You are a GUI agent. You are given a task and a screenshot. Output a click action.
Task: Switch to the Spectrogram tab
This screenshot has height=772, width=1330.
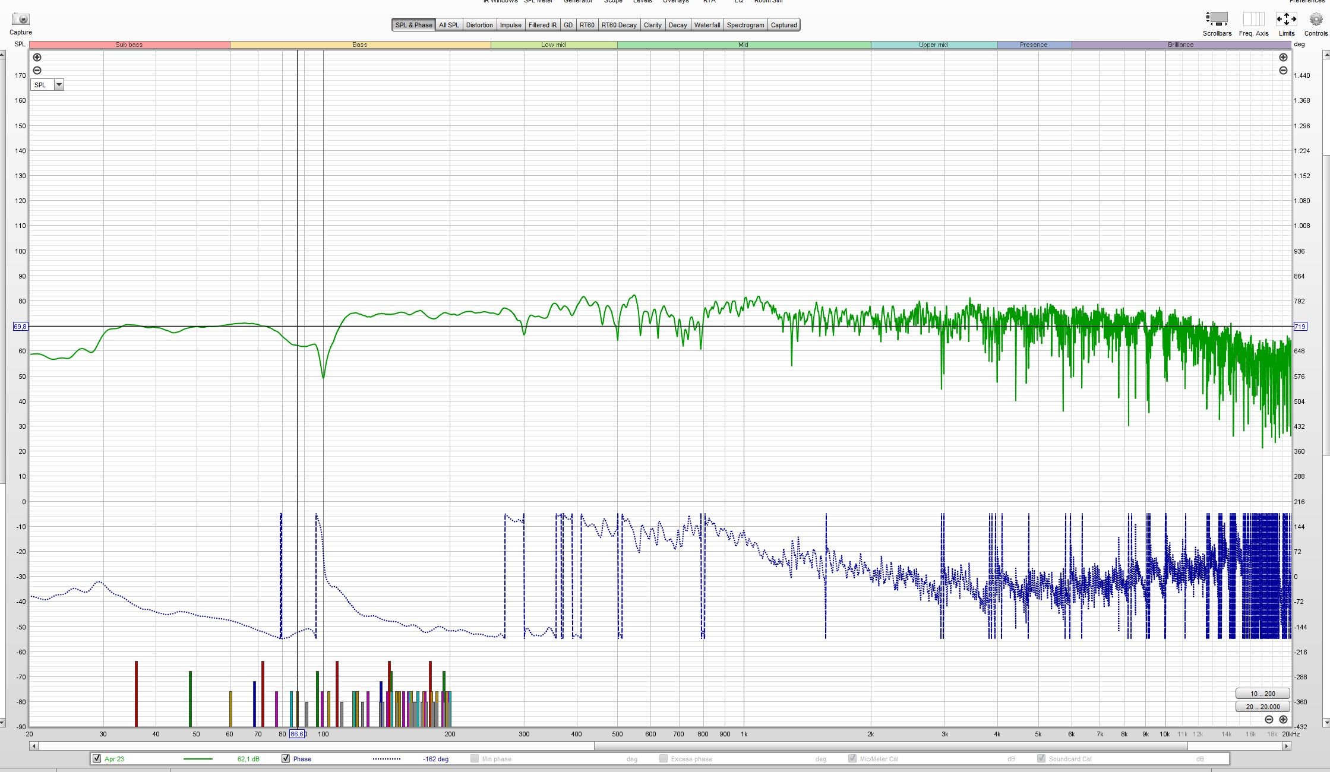point(745,25)
